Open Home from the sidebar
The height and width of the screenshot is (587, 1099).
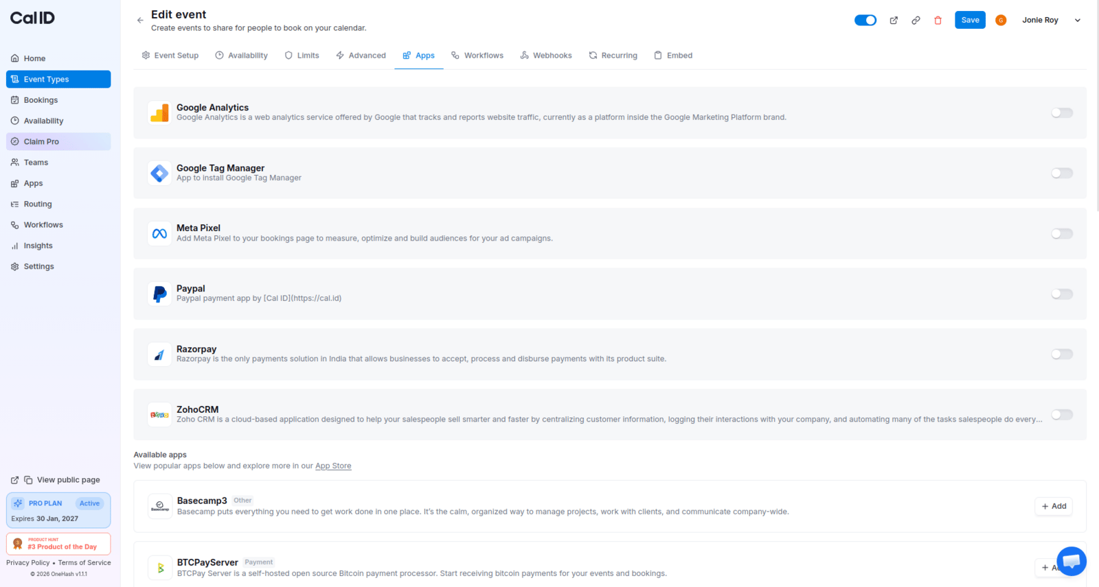point(58,58)
